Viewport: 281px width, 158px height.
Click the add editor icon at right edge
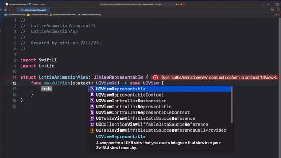pos(278,10)
